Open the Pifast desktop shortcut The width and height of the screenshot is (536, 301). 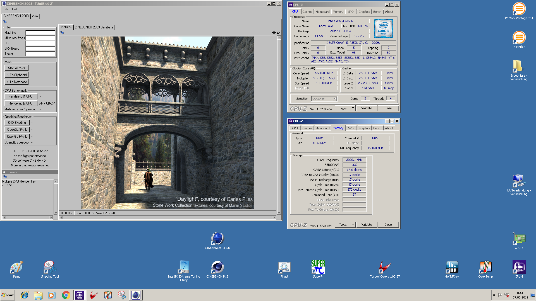(x=284, y=269)
